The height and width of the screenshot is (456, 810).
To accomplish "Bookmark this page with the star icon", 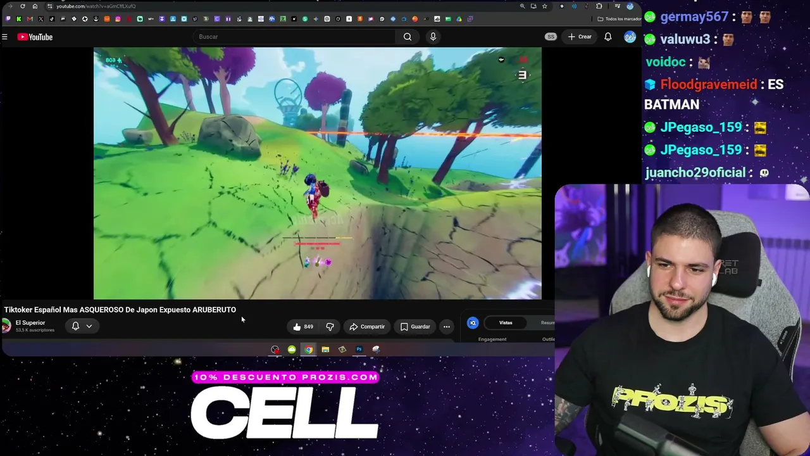I will tap(544, 6).
